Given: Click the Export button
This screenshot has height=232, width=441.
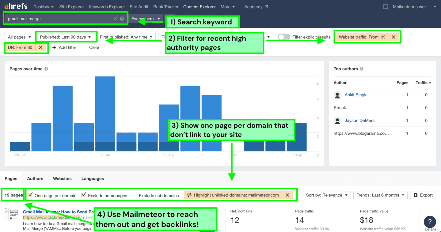Looking at the screenshot, I should [423, 195].
